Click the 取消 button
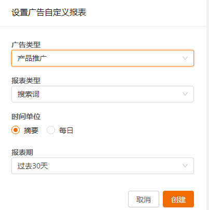This screenshot has width=209, height=210. pyautogui.click(x=144, y=199)
